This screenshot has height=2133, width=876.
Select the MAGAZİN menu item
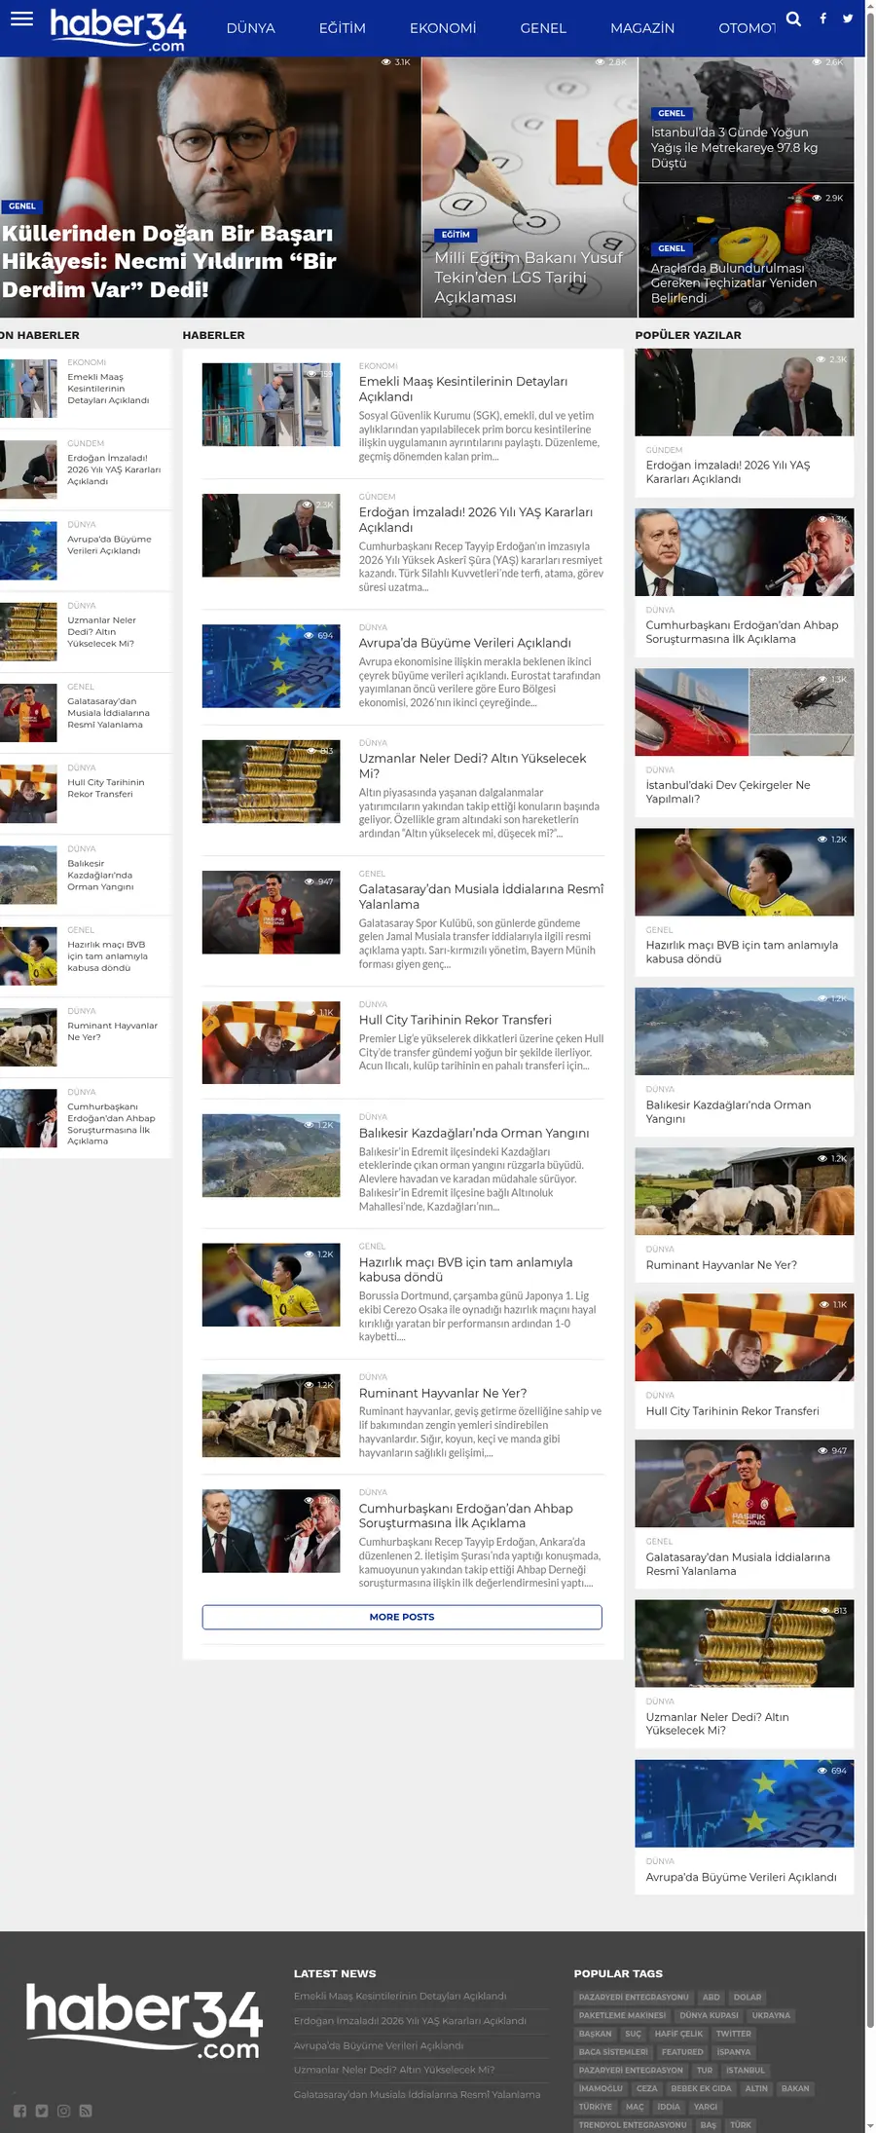click(x=642, y=28)
